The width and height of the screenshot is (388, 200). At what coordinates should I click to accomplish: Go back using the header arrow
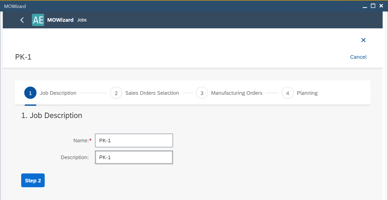(22, 20)
